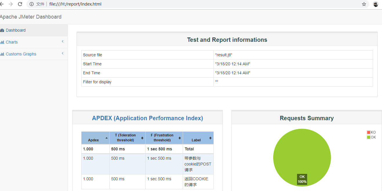Open the Dashboard sidebar item
This screenshot has height=191, width=382.
point(34,30)
